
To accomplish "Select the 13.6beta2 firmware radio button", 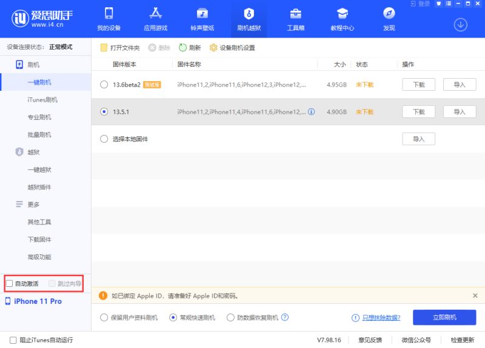I will click(104, 85).
